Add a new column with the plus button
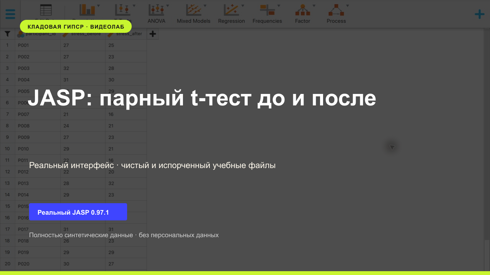Screen dimensions: 490x275 pos(152,34)
